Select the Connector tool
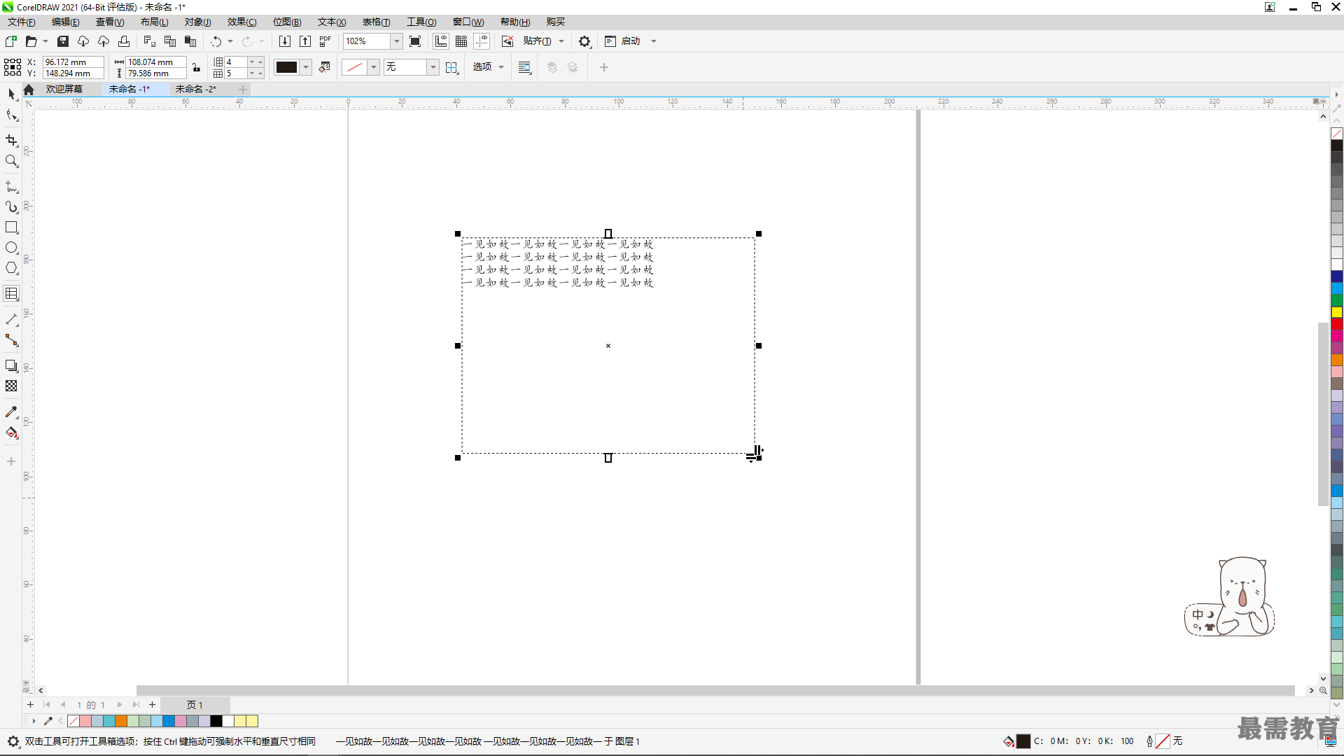Screen dimensions: 1344x756 [11, 340]
